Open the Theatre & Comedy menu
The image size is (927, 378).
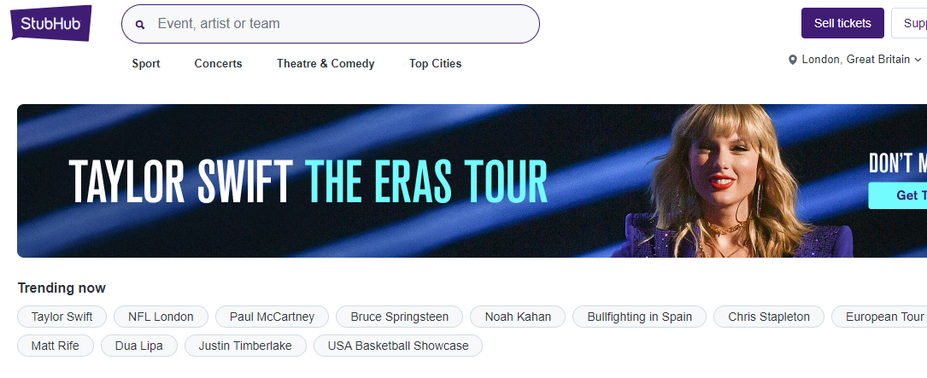[326, 63]
